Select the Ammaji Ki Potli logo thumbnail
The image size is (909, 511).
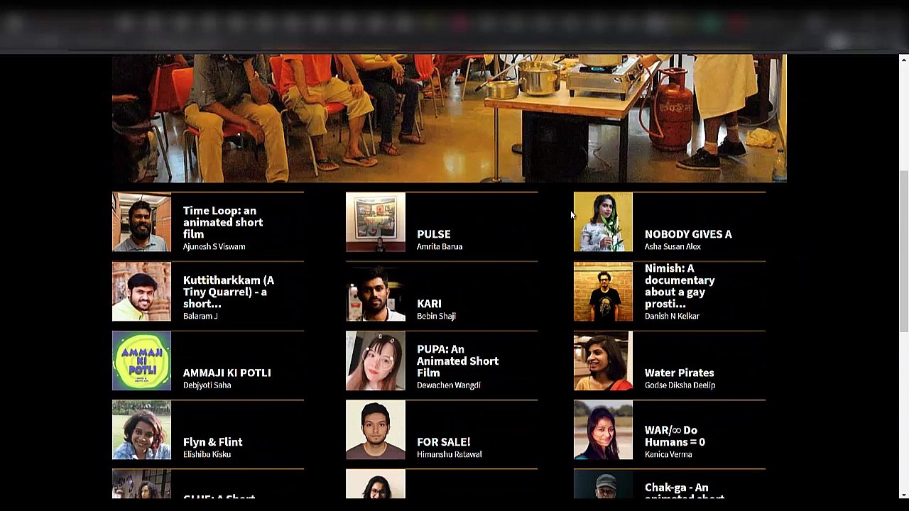point(141,361)
